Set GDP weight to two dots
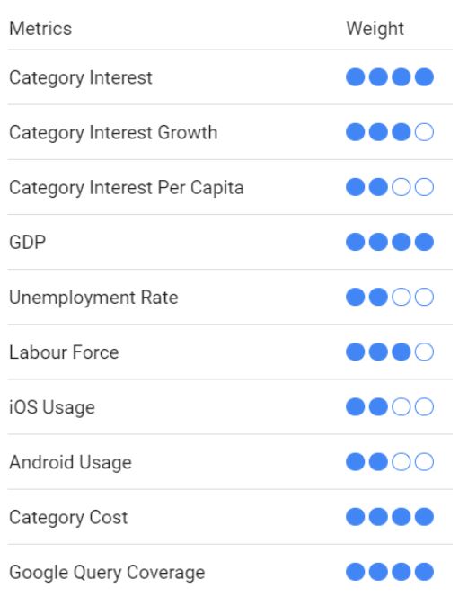This screenshot has height=597, width=459. click(x=378, y=242)
